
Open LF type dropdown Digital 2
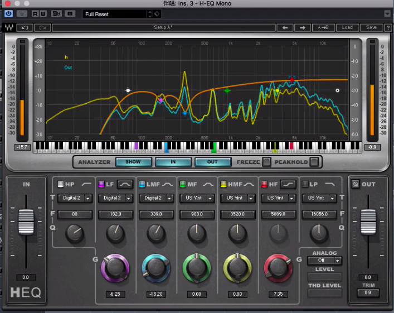click(x=115, y=198)
